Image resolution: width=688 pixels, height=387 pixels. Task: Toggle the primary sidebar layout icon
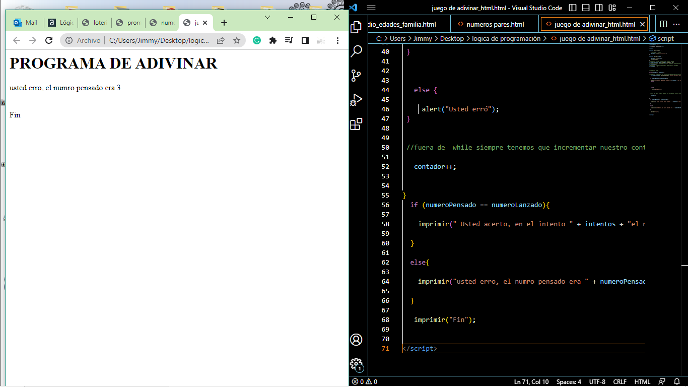click(x=573, y=8)
